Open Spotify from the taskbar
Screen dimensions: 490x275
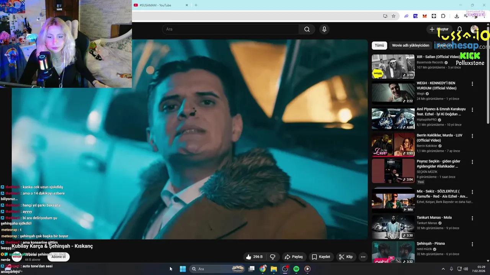click(x=296, y=269)
